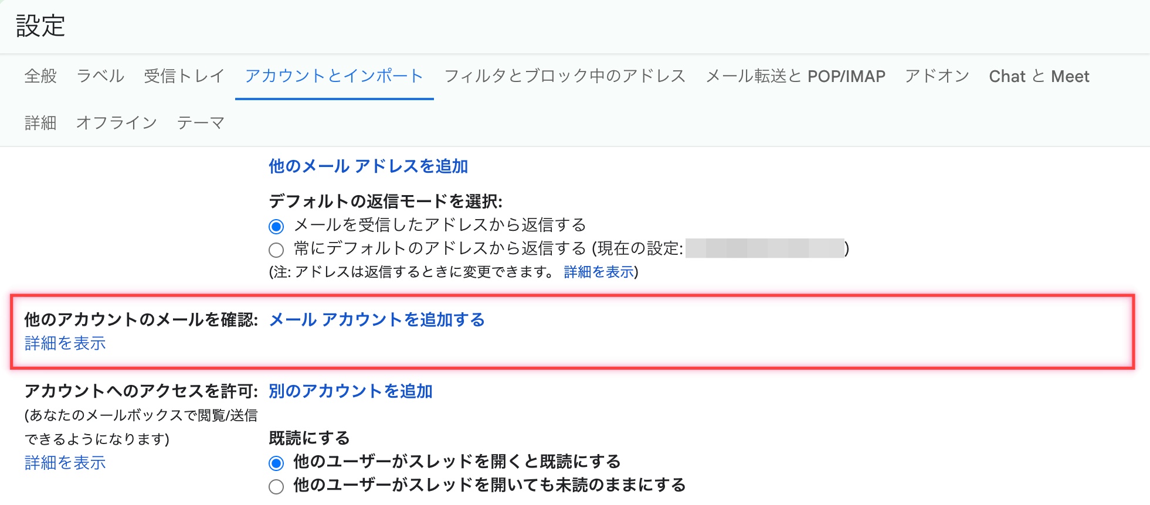The width and height of the screenshot is (1150, 505).
Task: Open the アドオン tab
Action: (x=937, y=76)
